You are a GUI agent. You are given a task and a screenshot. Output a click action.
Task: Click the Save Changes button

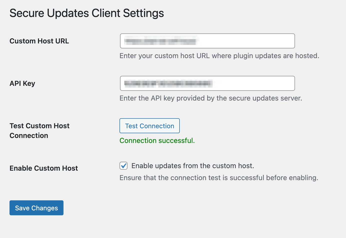click(x=36, y=208)
